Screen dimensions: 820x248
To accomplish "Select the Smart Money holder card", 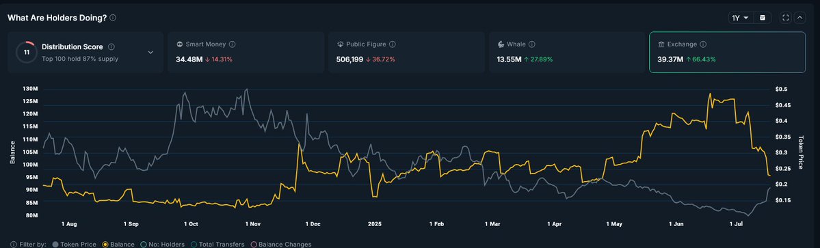I will coord(246,52).
